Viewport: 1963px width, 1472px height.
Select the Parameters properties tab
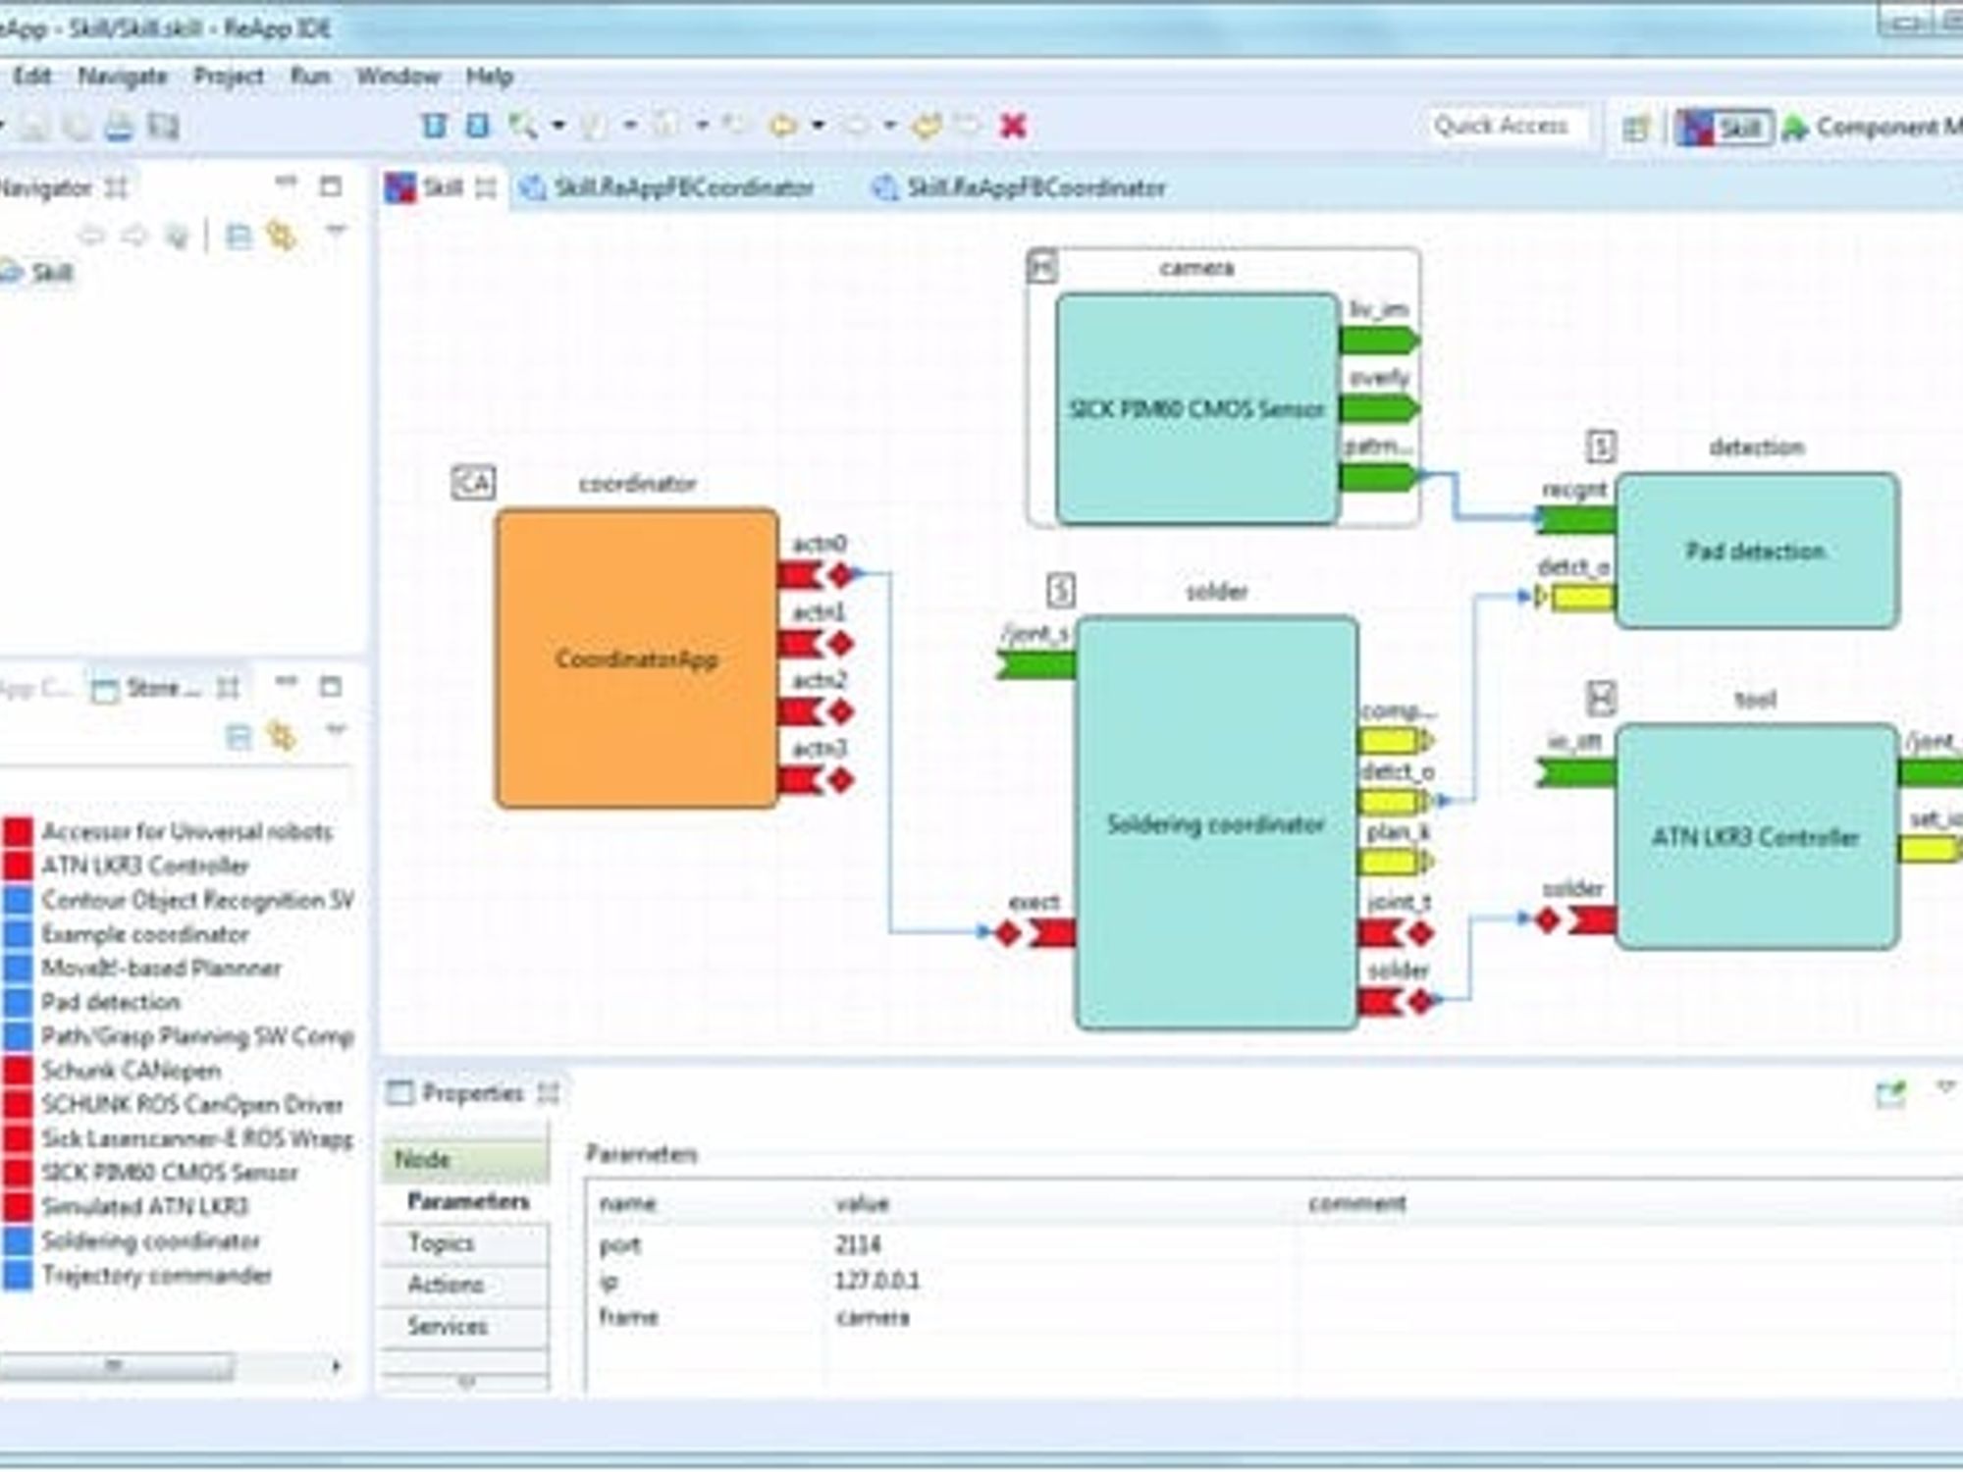(467, 1201)
